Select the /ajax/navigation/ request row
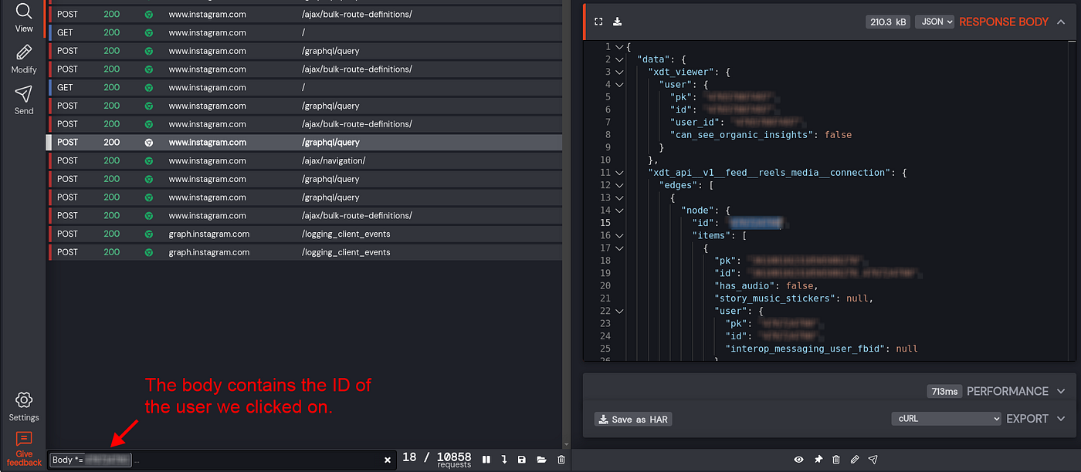The image size is (1081, 472). 305,160
